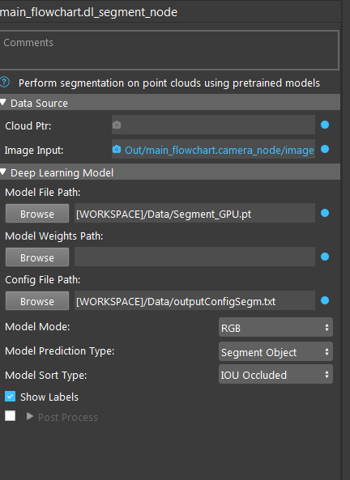Screen dimensions: 350x480
Task: Collapse the Data Source section
Action: click(x=3, y=103)
